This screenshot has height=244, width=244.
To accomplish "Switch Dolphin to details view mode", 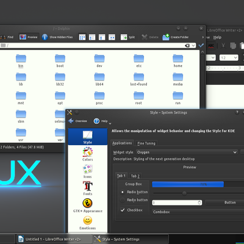I will pos(92,37).
